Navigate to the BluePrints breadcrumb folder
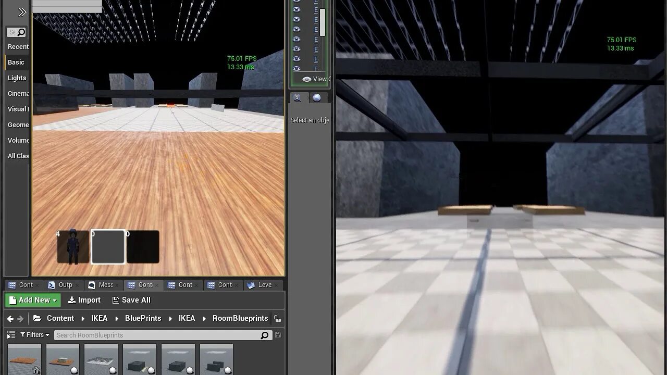Viewport: 667px width, 375px height. 143,318
